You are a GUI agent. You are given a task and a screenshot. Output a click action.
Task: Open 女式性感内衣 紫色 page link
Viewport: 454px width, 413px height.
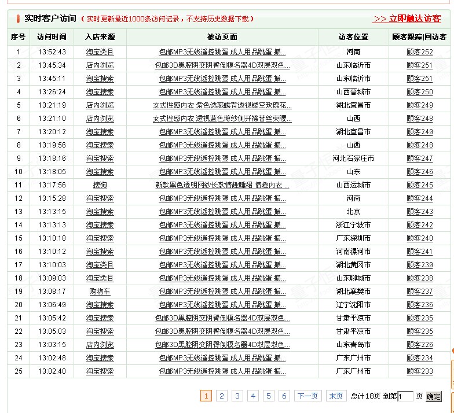point(222,105)
